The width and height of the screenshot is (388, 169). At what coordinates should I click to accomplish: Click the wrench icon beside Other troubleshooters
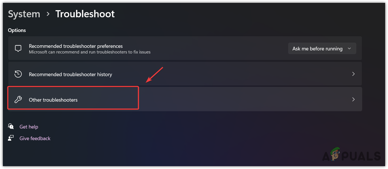[18, 99]
